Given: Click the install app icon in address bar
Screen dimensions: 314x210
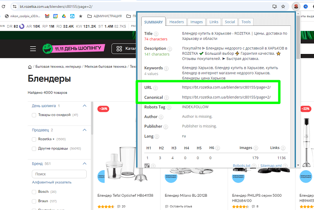Looking at the screenshot, I should (274, 6).
